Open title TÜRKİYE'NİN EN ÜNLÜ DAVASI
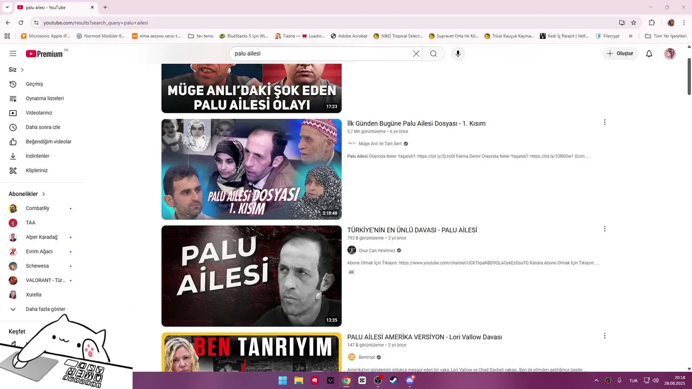 click(412, 230)
